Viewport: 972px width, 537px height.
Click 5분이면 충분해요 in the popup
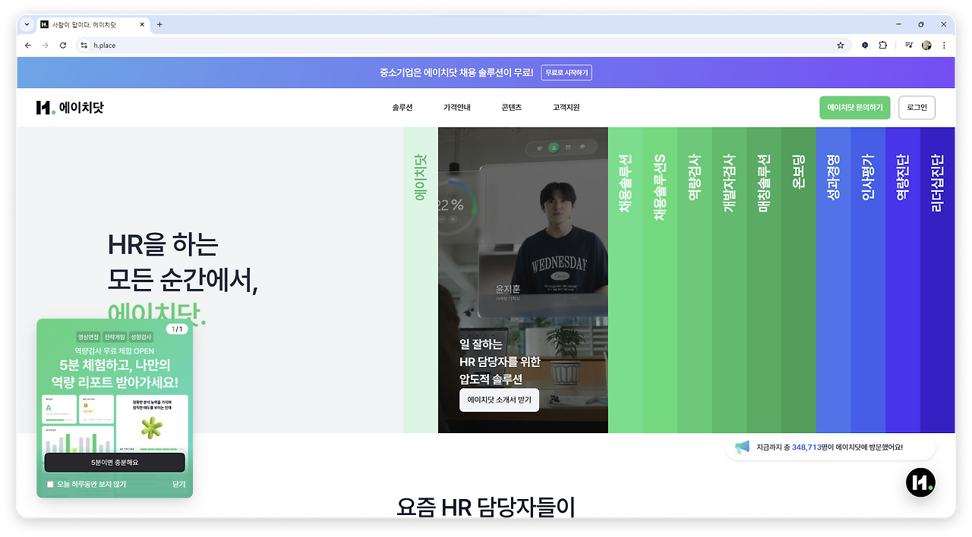click(x=115, y=462)
